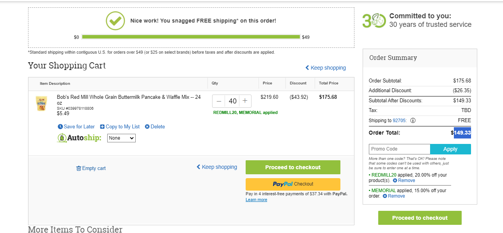Click the Empty cart trash icon
The width and height of the screenshot is (503, 233).
[x=79, y=168]
